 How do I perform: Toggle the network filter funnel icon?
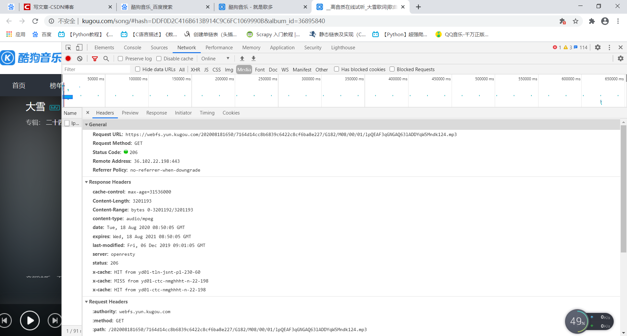click(x=95, y=59)
